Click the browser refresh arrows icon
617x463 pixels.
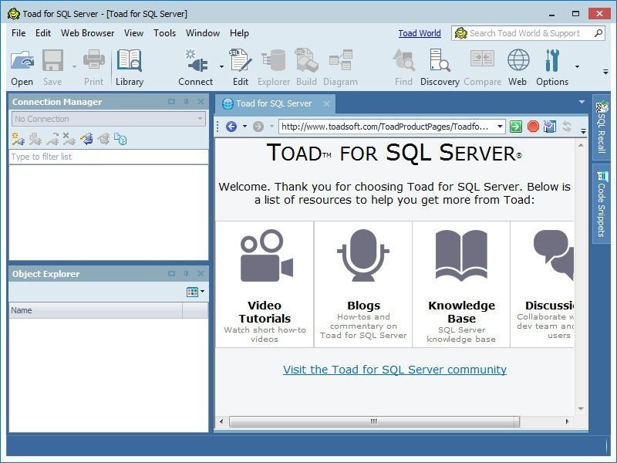point(567,127)
